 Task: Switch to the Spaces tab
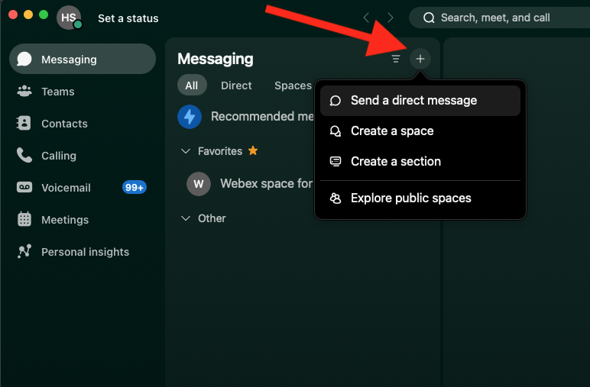click(293, 85)
